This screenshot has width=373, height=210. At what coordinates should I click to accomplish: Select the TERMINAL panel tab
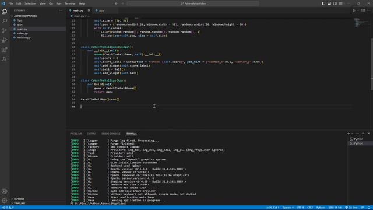click(x=131, y=134)
